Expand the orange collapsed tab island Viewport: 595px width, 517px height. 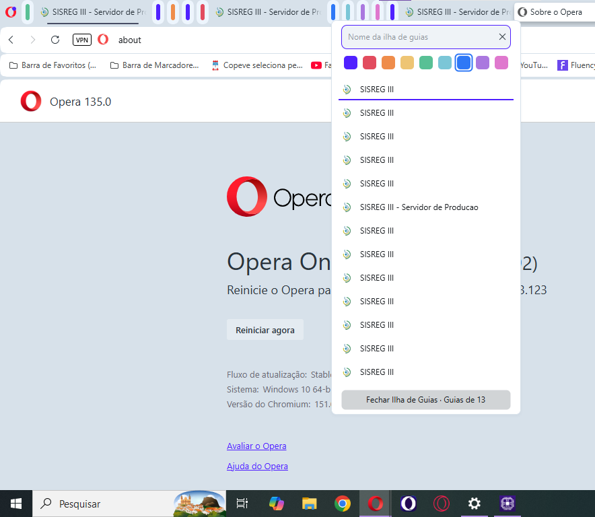click(173, 12)
